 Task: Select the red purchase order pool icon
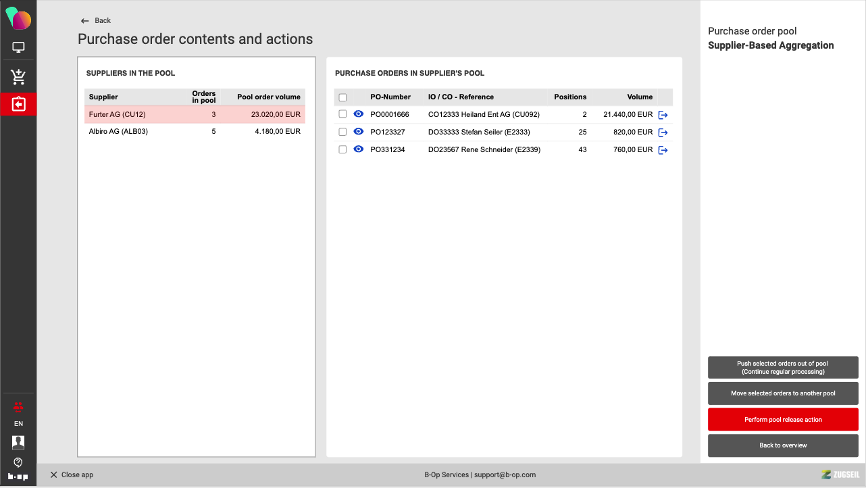tap(18, 104)
